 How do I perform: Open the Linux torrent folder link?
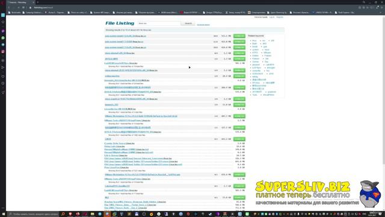tap(108, 139)
